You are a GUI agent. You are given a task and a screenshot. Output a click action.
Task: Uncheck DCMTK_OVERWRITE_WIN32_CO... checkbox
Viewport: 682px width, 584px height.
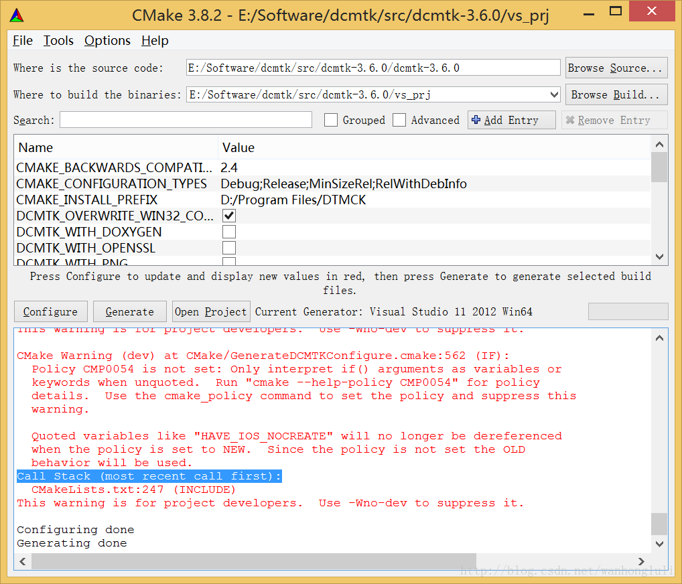coord(229,216)
